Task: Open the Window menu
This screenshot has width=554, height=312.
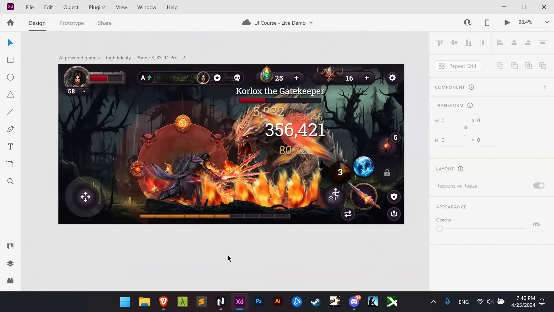Action: coord(147,7)
